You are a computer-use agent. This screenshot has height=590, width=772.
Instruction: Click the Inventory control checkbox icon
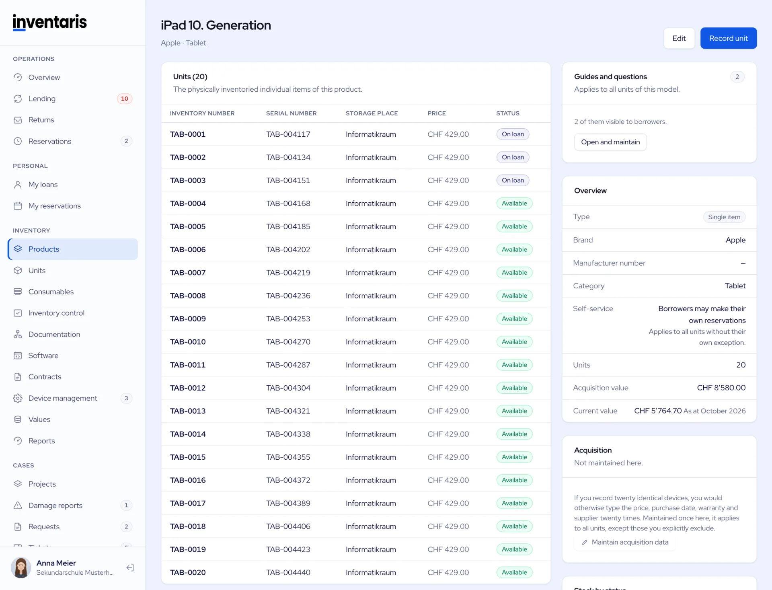(18, 313)
